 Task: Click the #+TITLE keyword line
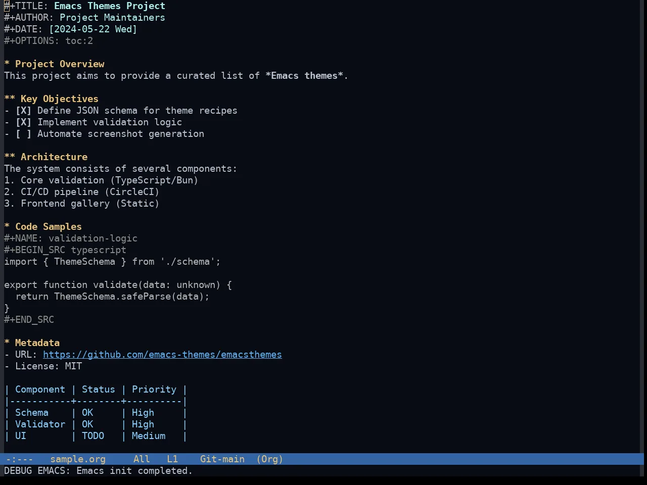[84, 6]
